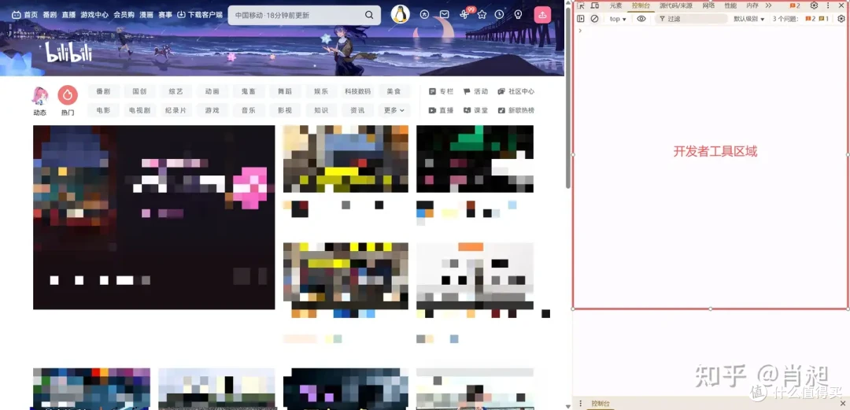850x410 pixels.
Task: Open the drawer three-dot menu at bottom
Action: coord(581,404)
